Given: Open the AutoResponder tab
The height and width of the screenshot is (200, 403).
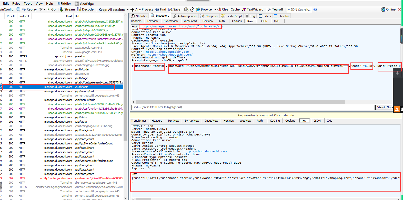Looking at the screenshot, I should coord(185,16).
